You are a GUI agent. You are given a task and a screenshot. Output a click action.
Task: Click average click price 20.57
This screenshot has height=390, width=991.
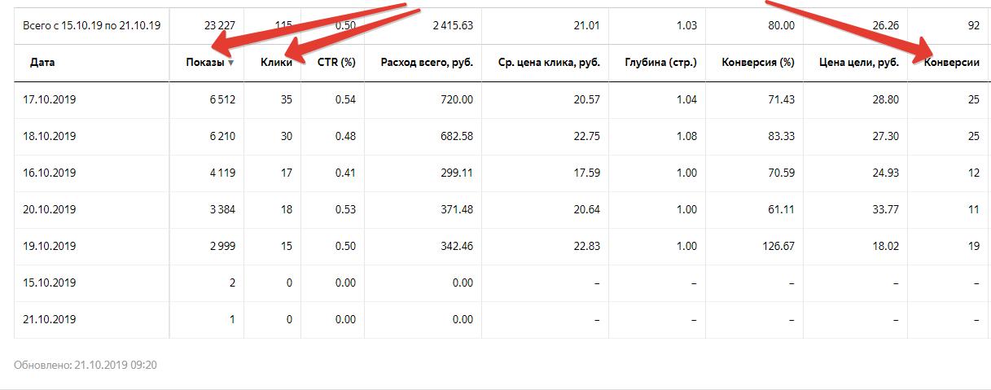coord(586,99)
